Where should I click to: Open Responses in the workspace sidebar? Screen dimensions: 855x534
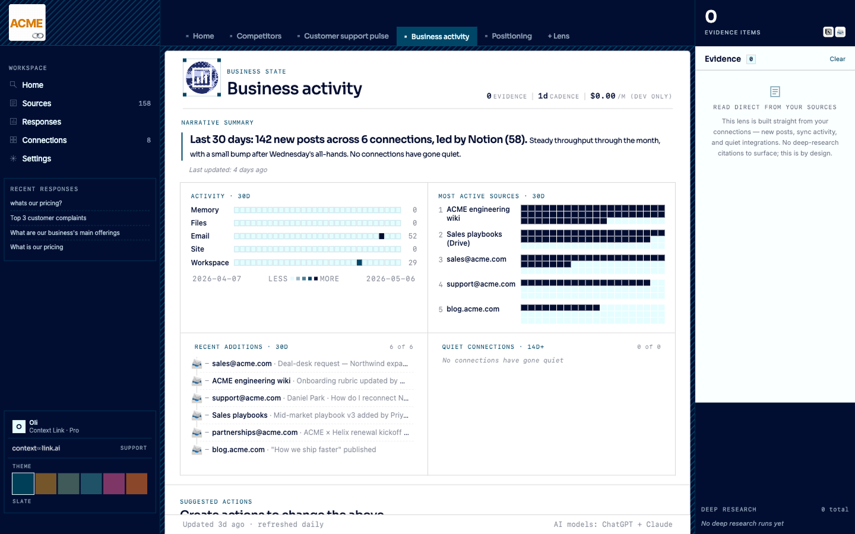coord(80,122)
